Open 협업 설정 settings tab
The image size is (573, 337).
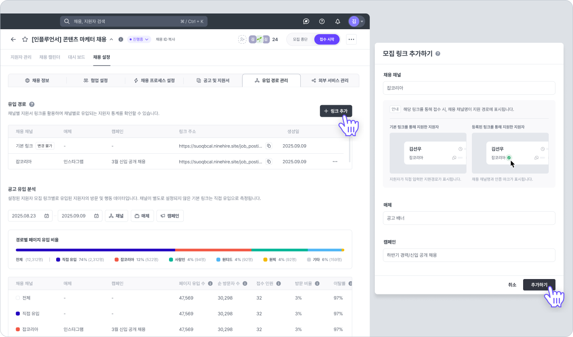coord(96,80)
